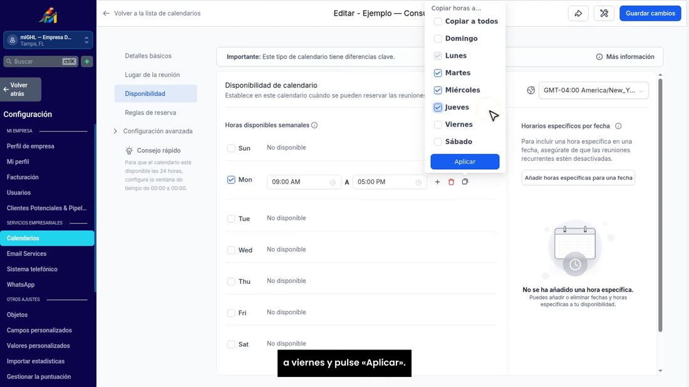
Task: Uncheck the Martes checkbox
Action: [438, 73]
